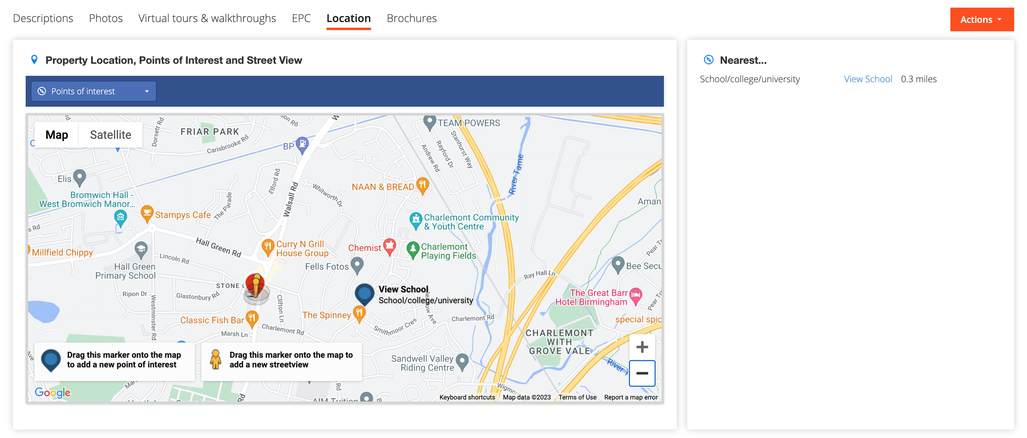Click the Bee Secu map pin
This screenshot has height=438, width=1027.
click(618, 265)
